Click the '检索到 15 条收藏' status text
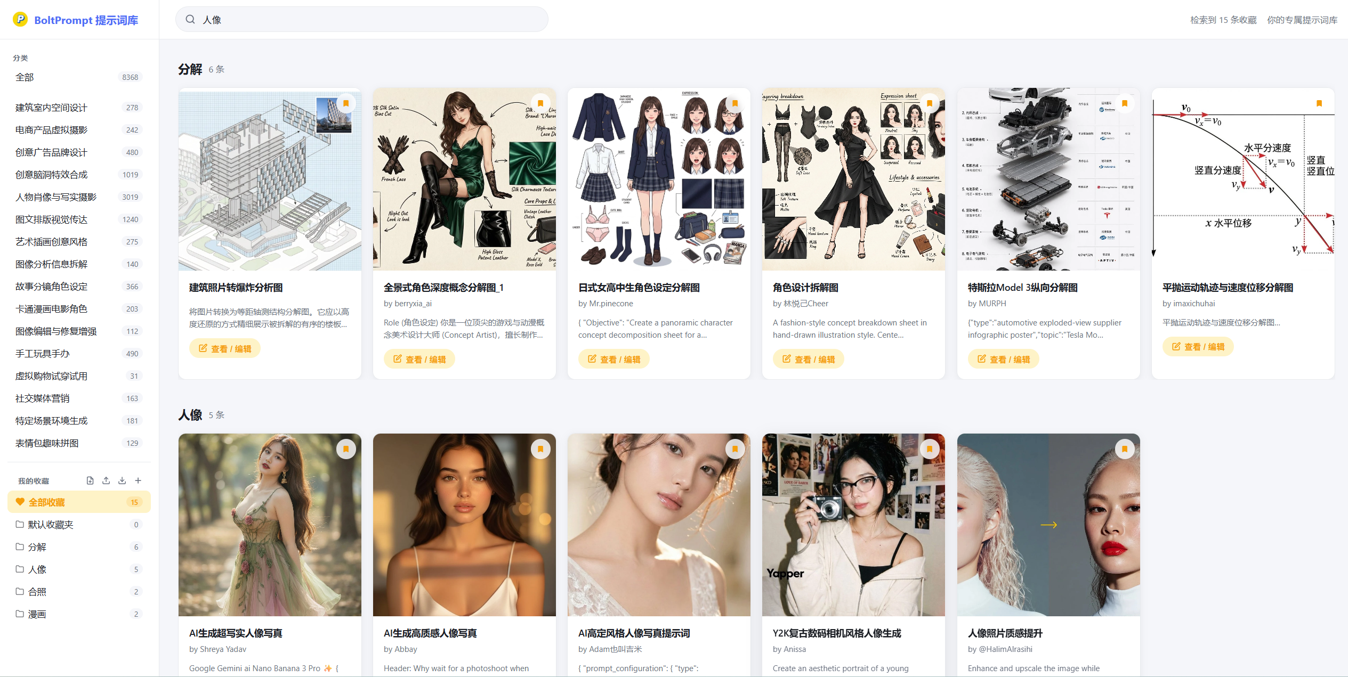The image size is (1348, 677). (1223, 20)
